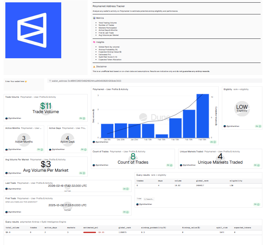Click the '$11' Trade Volume value
Screen dimensions: 267x245
[x=46, y=106]
